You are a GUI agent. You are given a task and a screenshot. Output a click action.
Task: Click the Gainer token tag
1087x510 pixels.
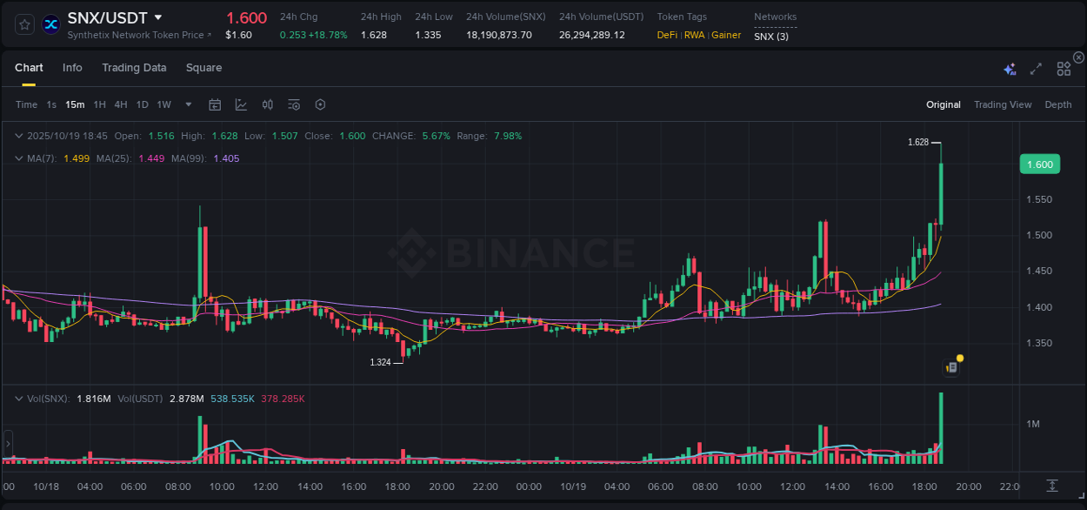click(726, 35)
